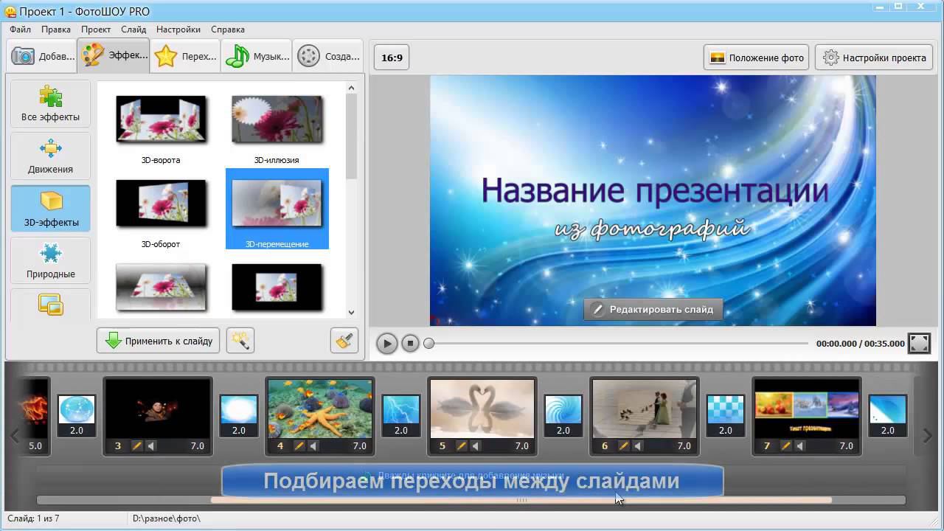
Task: Open fullscreen preview mode
Action: [x=919, y=343]
